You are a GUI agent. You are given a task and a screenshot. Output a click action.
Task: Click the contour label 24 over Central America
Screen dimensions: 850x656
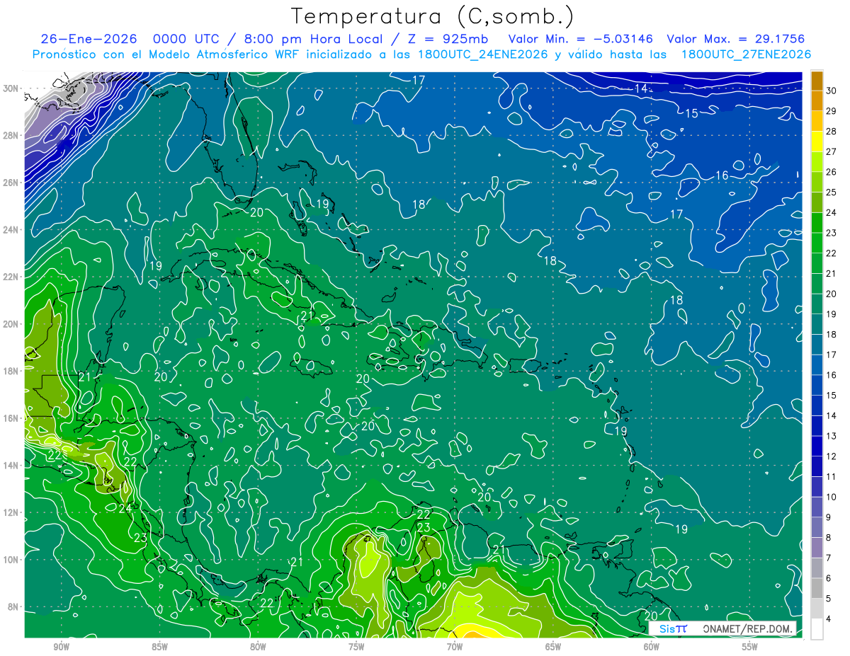point(125,508)
